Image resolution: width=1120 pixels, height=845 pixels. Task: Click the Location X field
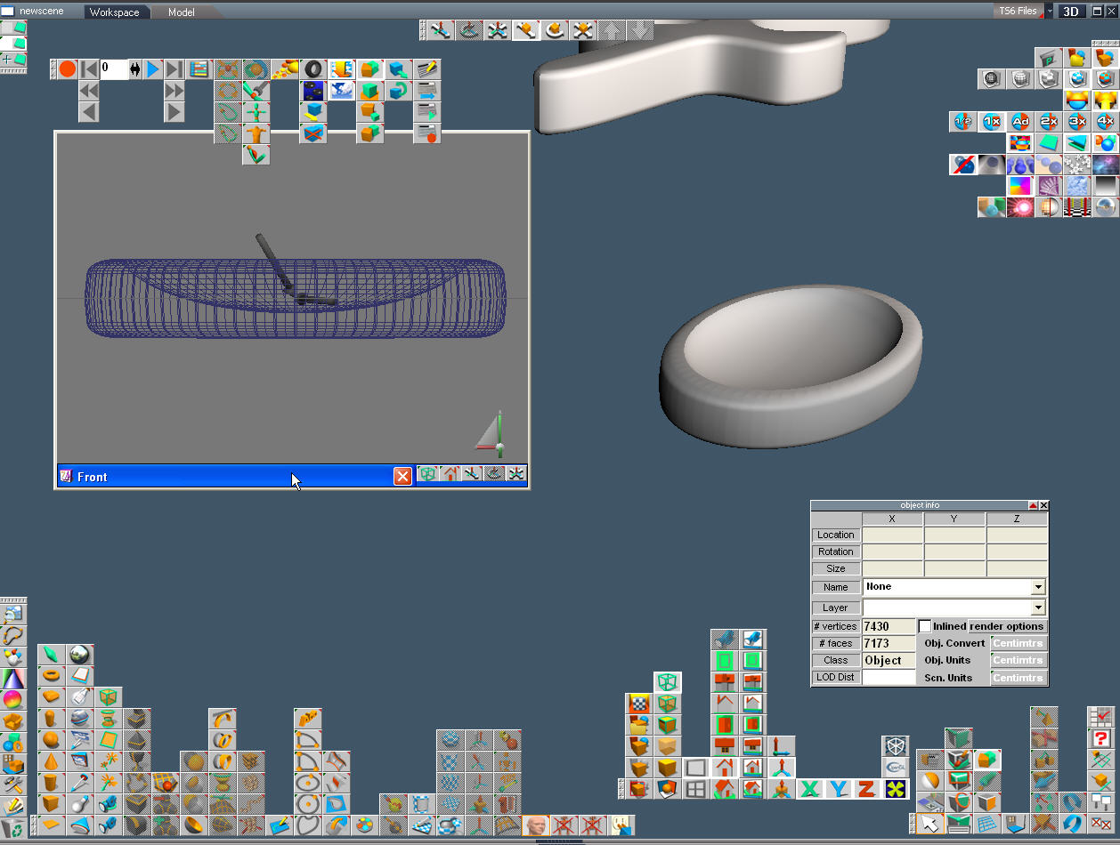pyautogui.click(x=892, y=535)
